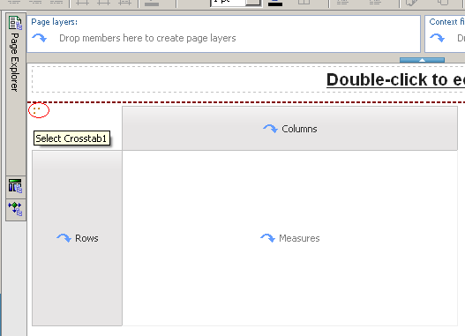Click the crosstab container selector dots
The height and width of the screenshot is (336, 465).
pos(37,110)
